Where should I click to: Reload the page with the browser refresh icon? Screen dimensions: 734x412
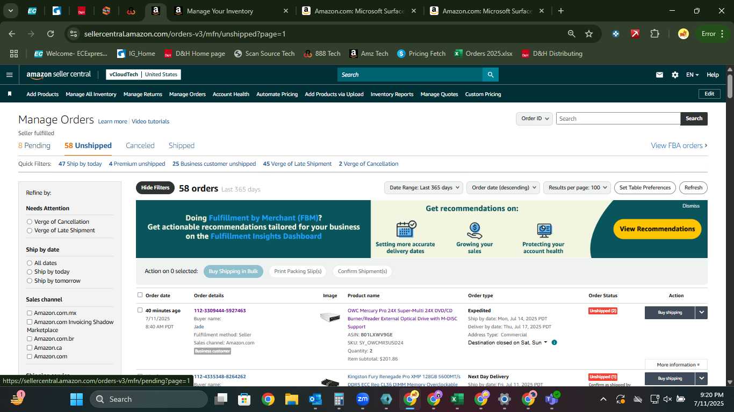coord(51,34)
